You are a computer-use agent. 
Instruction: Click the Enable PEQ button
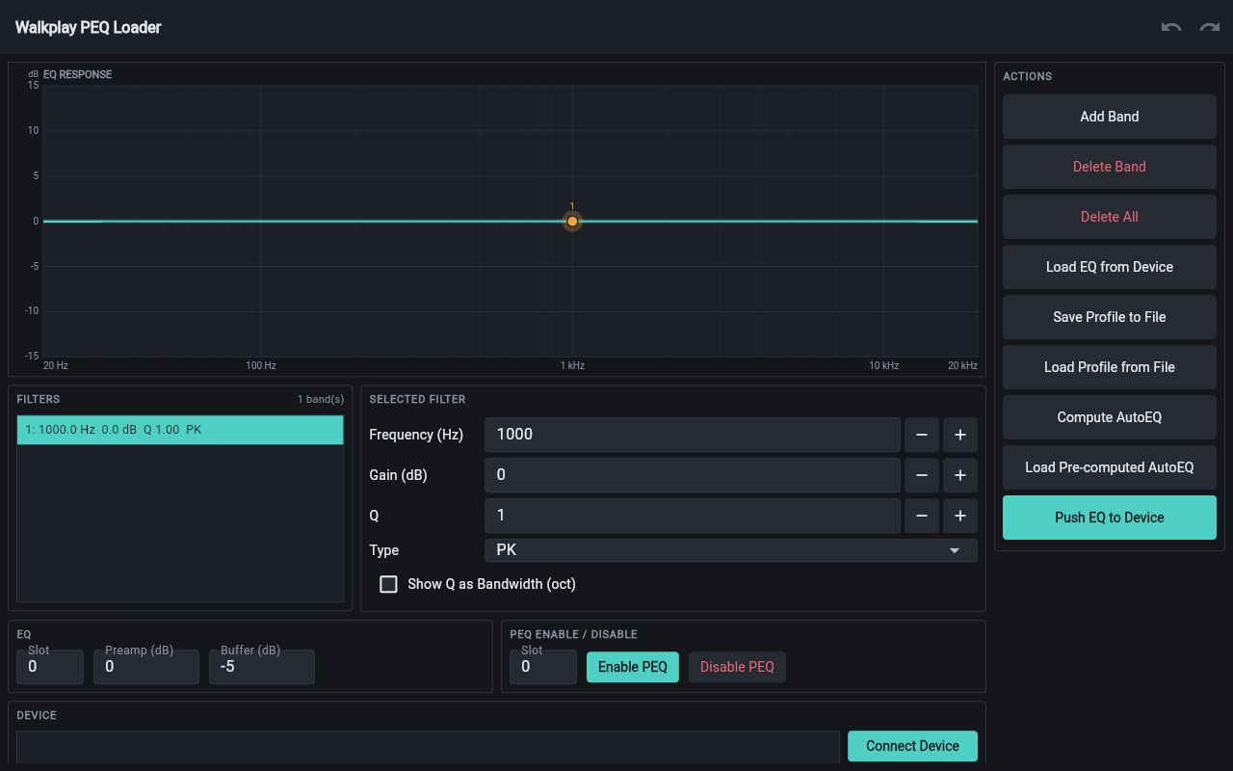click(633, 667)
